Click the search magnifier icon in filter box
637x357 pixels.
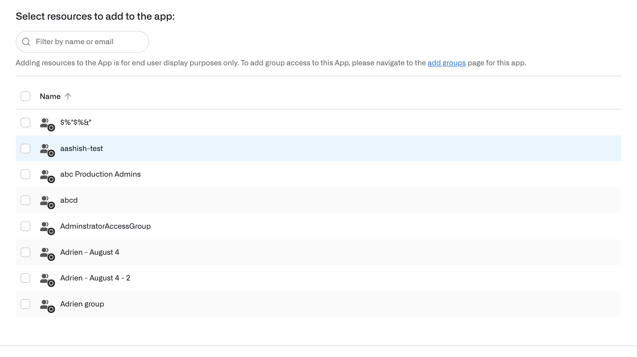[x=26, y=42]
